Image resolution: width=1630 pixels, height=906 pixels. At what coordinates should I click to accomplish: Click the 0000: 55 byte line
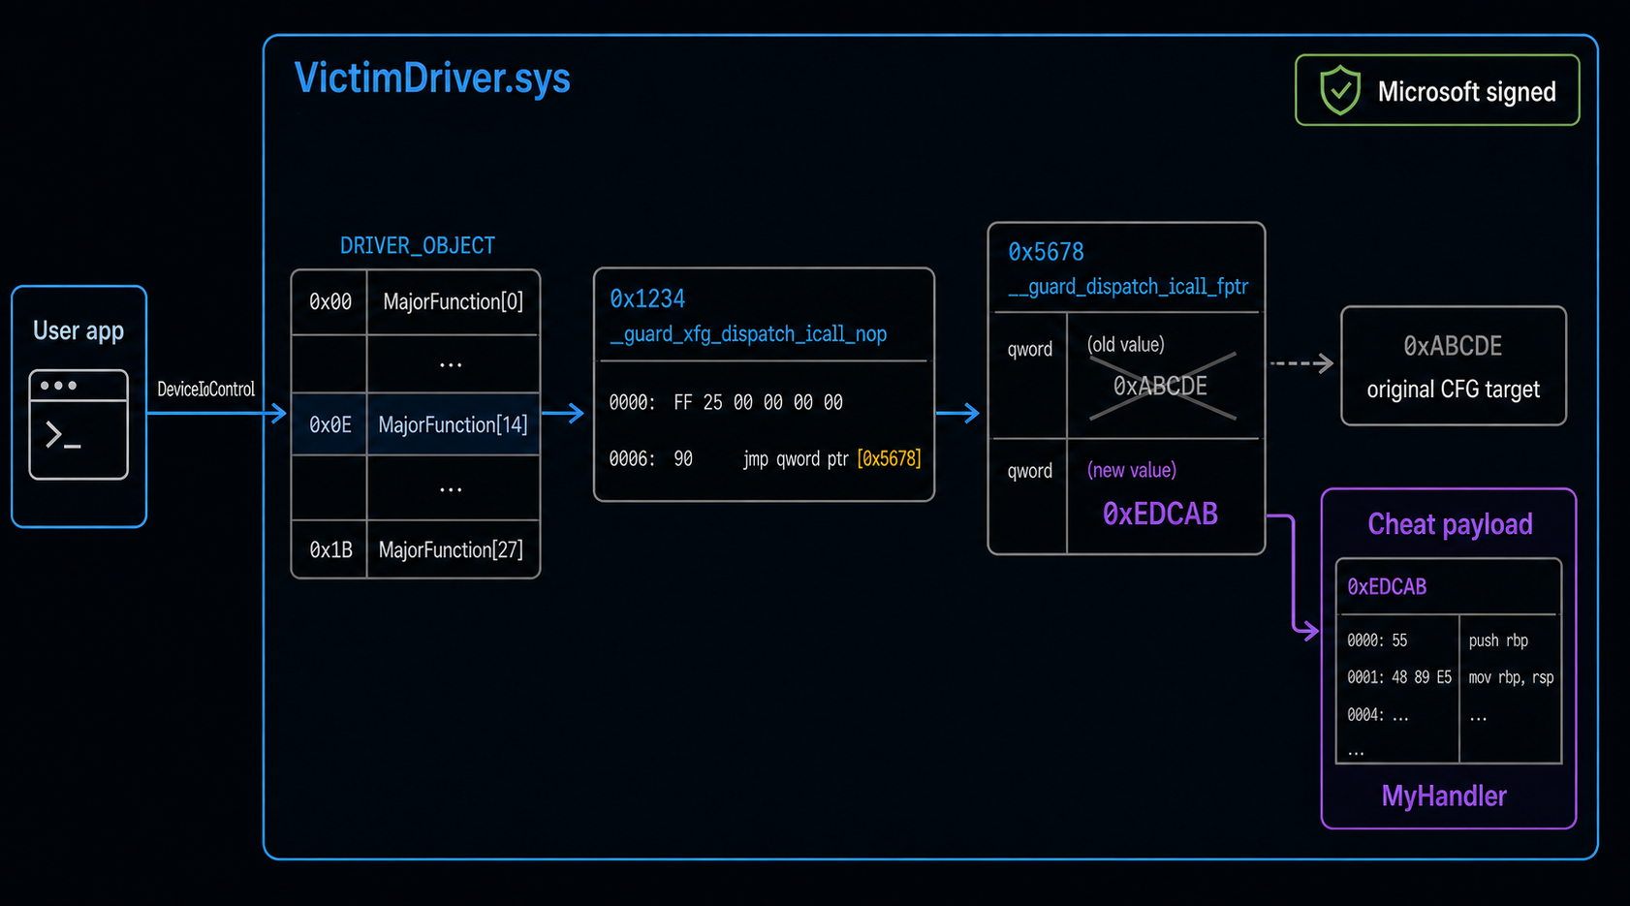[x=1377, y=640]
